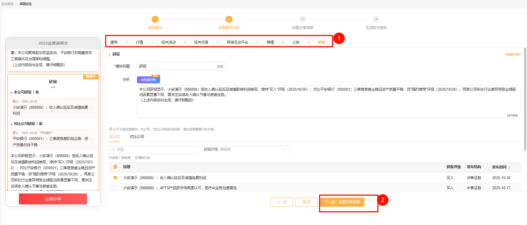527x225 pixels.
Task: Toggle the header select-all checkbox
Action: (115, 167)
